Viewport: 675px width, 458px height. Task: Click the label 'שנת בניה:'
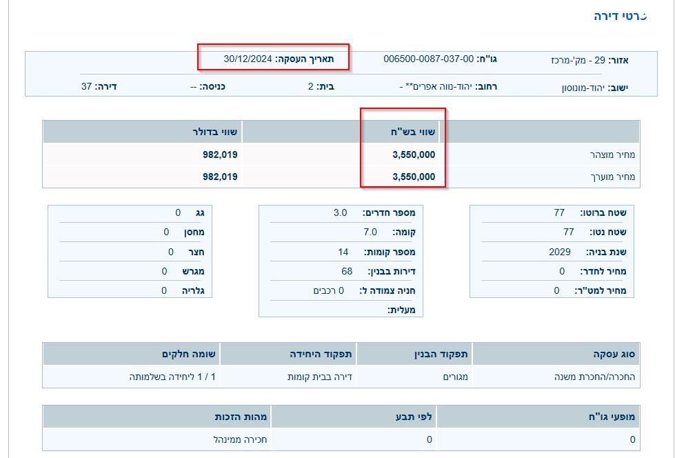pyautogui.click(x=606, y=252)
